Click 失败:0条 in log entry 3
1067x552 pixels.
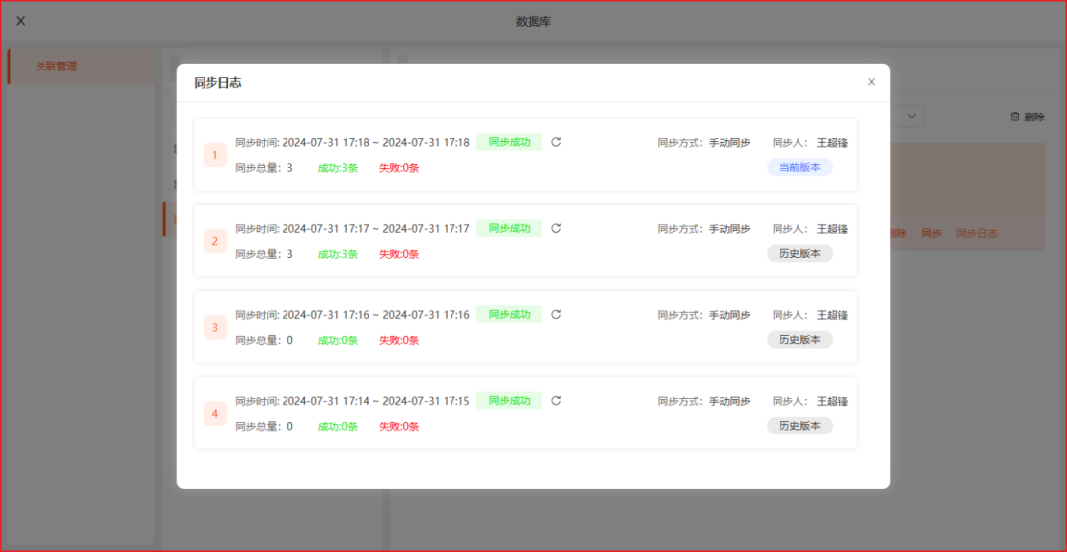399,340
